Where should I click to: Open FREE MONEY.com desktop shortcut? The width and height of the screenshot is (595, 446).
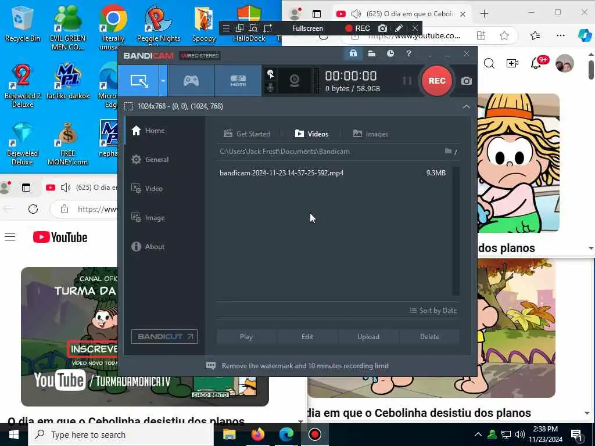67,144
